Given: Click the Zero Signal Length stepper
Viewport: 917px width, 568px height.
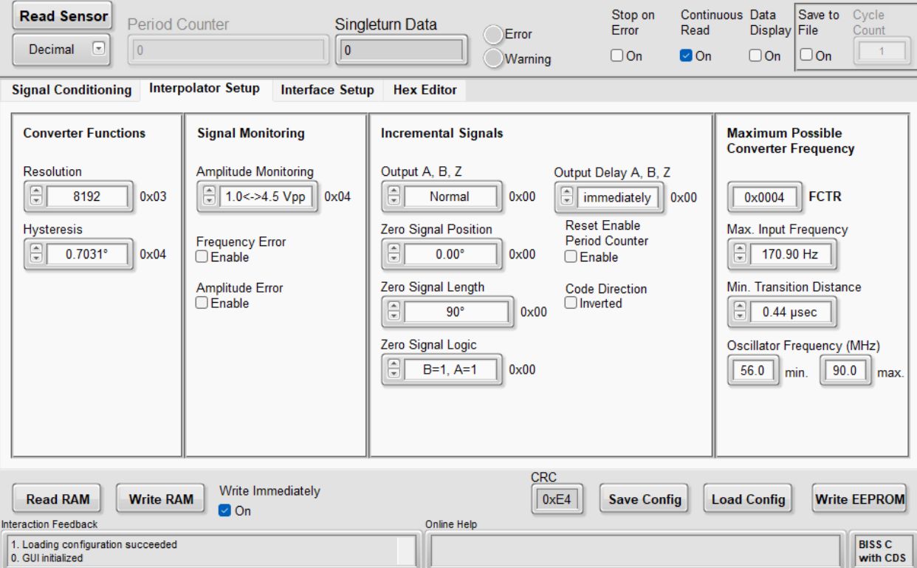Looking at the screenshot, I should (x=394, y=312).
